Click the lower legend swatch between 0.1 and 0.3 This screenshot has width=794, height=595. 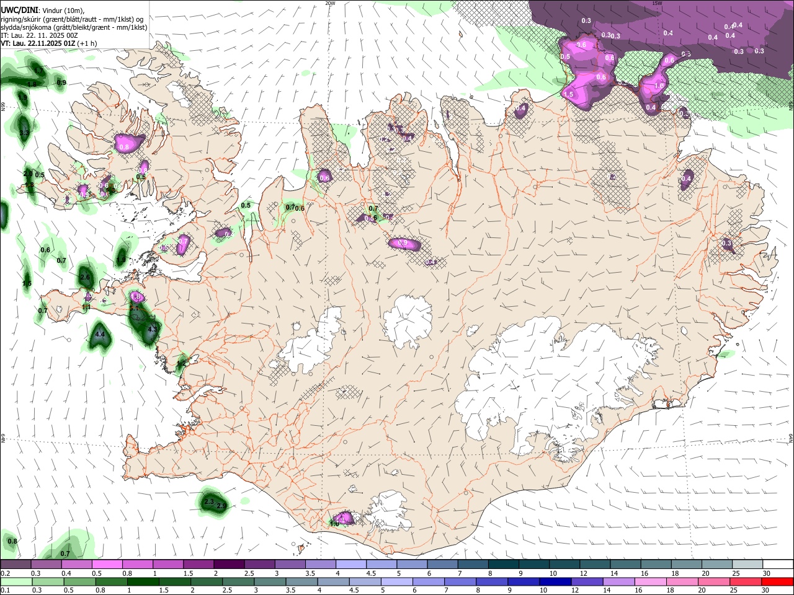coord(16,581)
